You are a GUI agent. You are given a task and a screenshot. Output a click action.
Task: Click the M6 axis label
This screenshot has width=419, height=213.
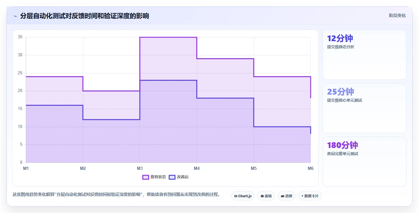pyautogui.click(x=310, y=168)
